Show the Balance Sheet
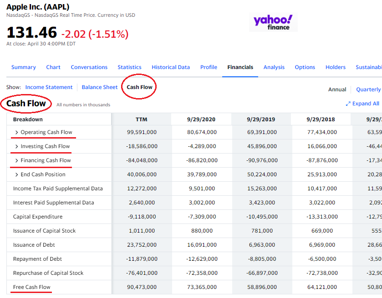 coord(100,87)
